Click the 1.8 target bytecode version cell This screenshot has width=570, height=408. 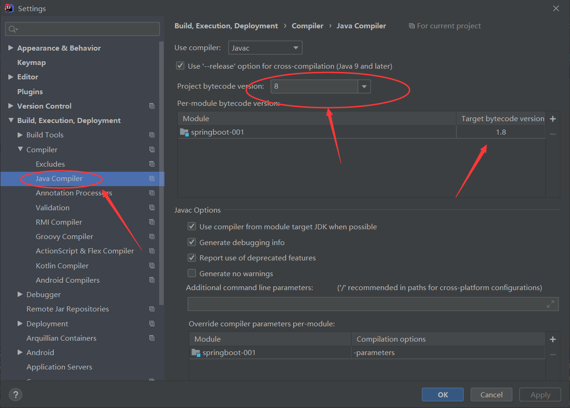[501, 132]
